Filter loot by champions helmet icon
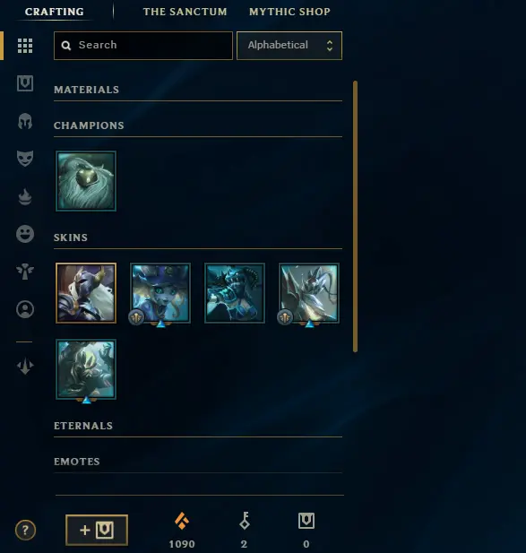 point(25,121)
